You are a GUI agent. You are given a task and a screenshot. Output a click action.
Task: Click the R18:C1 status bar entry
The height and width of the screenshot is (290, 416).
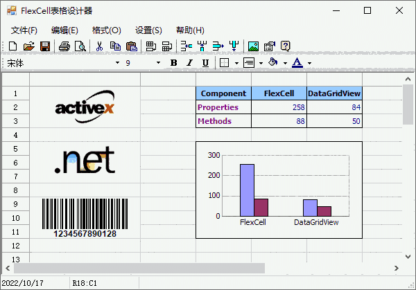tap(85, 283)
